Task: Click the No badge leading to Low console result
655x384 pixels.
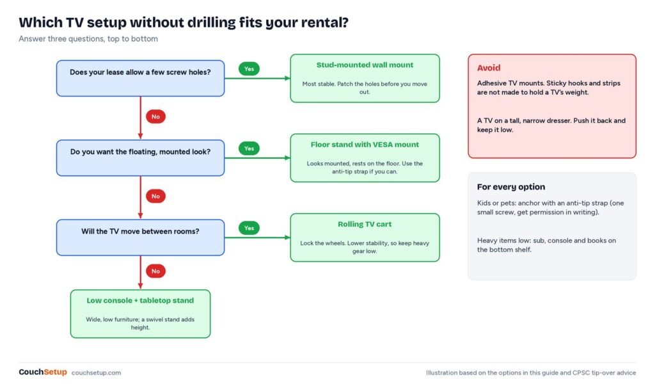Action: click(156, 271)
